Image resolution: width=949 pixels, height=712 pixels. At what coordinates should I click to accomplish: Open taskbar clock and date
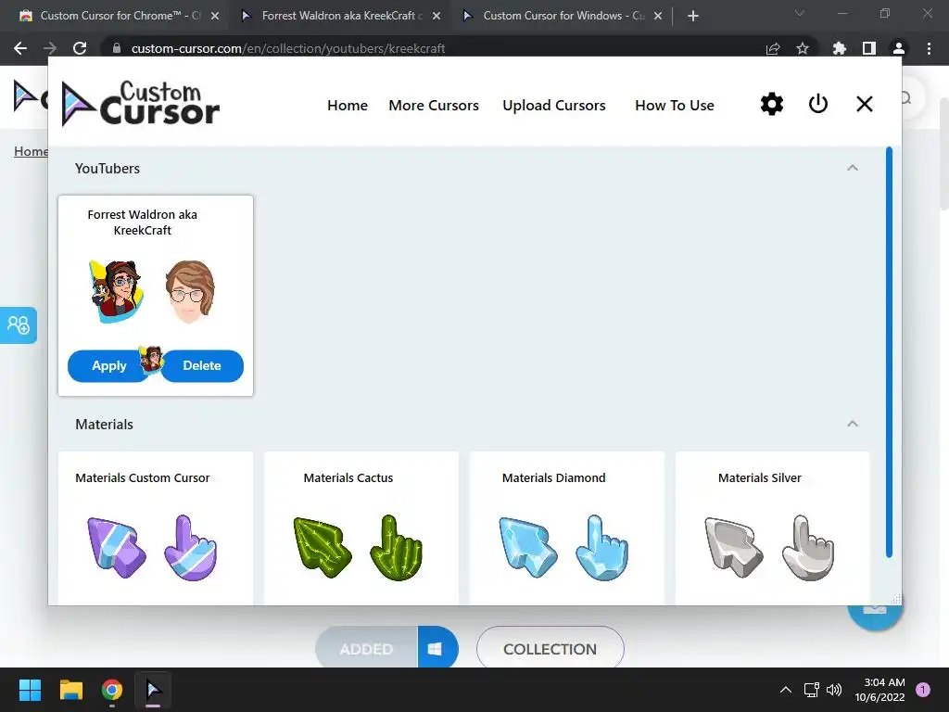879,690
